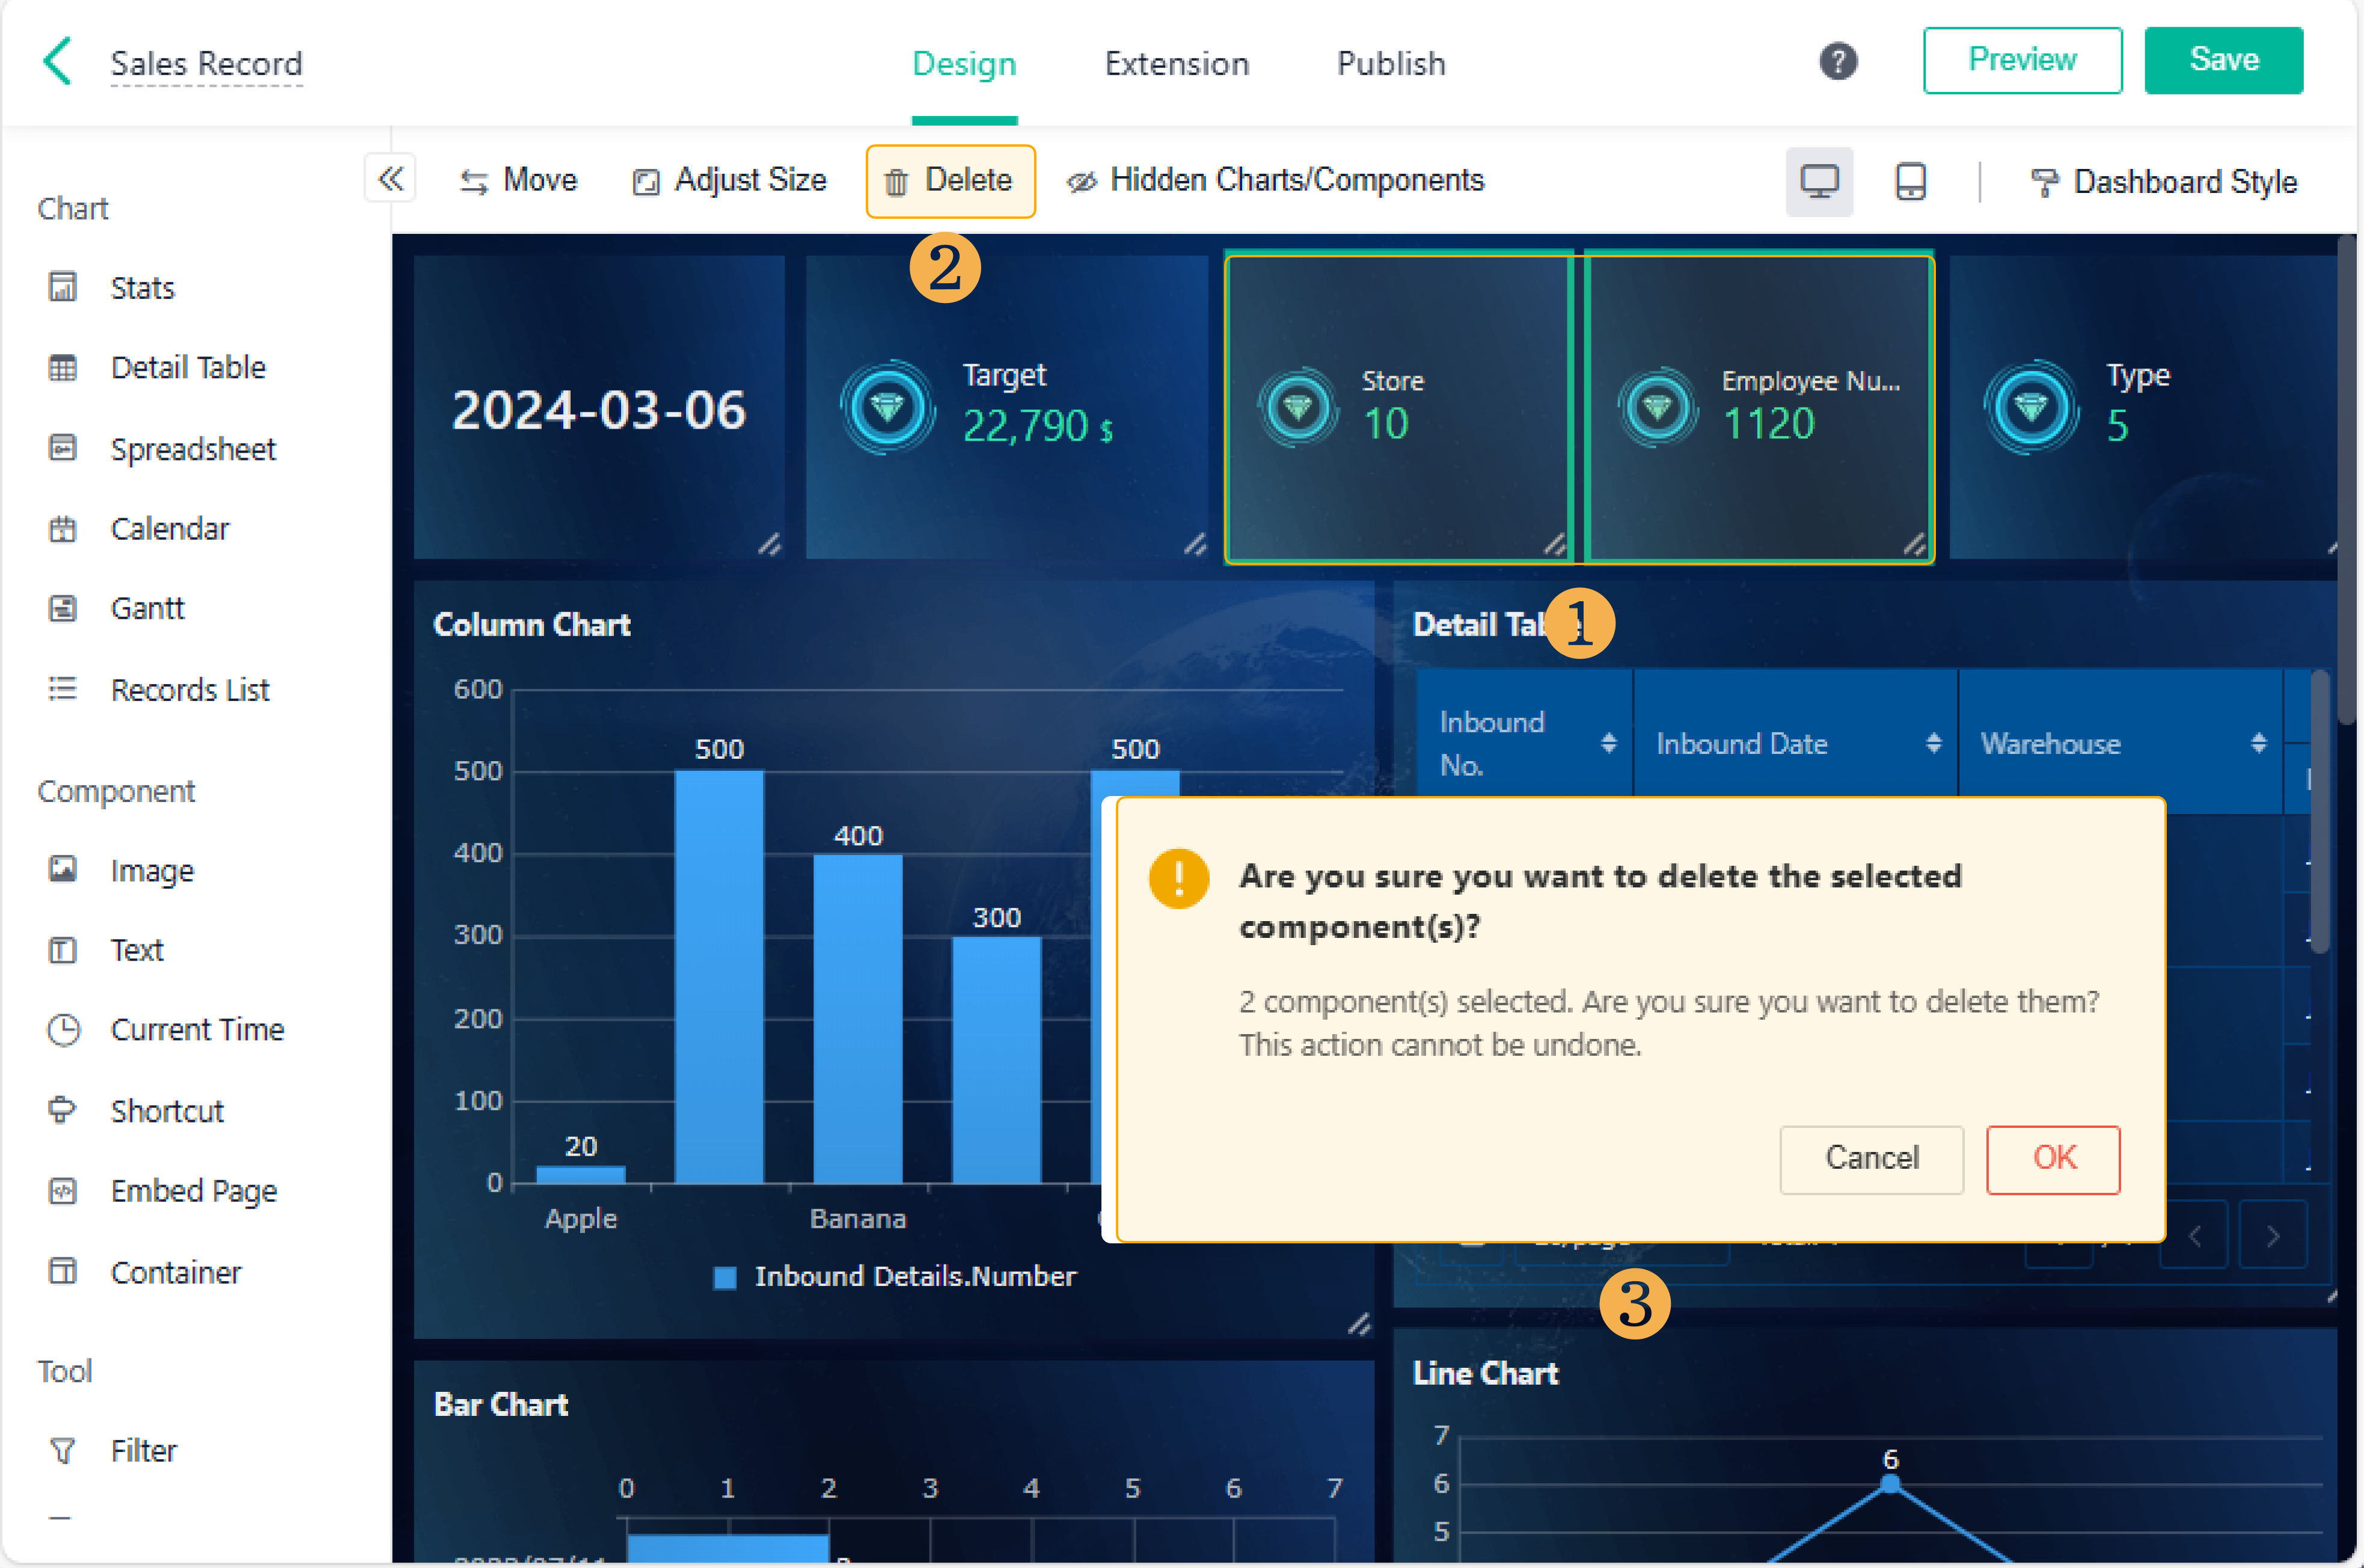This screenshot has width=2364, height=1568.
Task: Click the line chart point labeled 6
Action: (1890, 1484)
